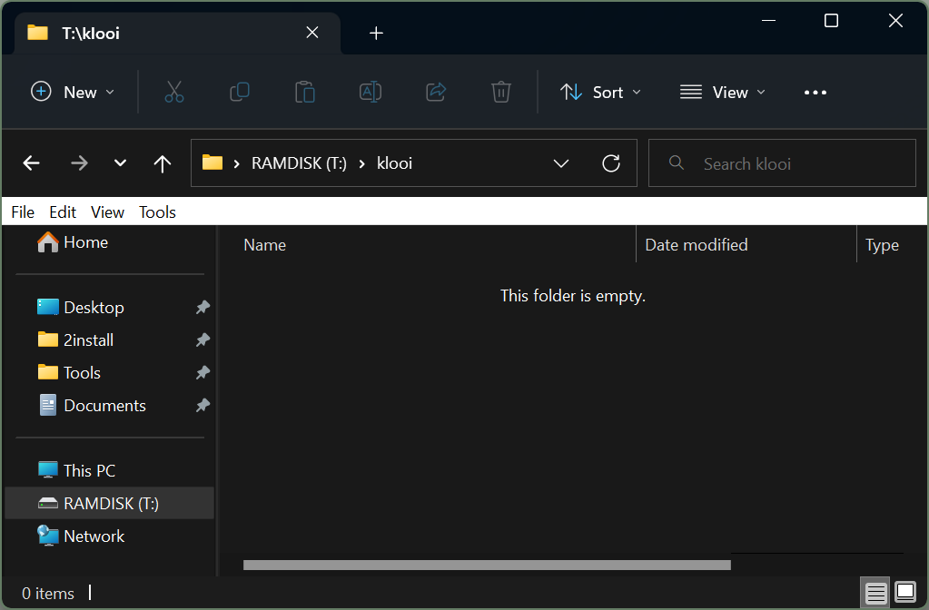Switch to large thumbnails view layout
Screen dimensions: 929x610
pos(905,594)
